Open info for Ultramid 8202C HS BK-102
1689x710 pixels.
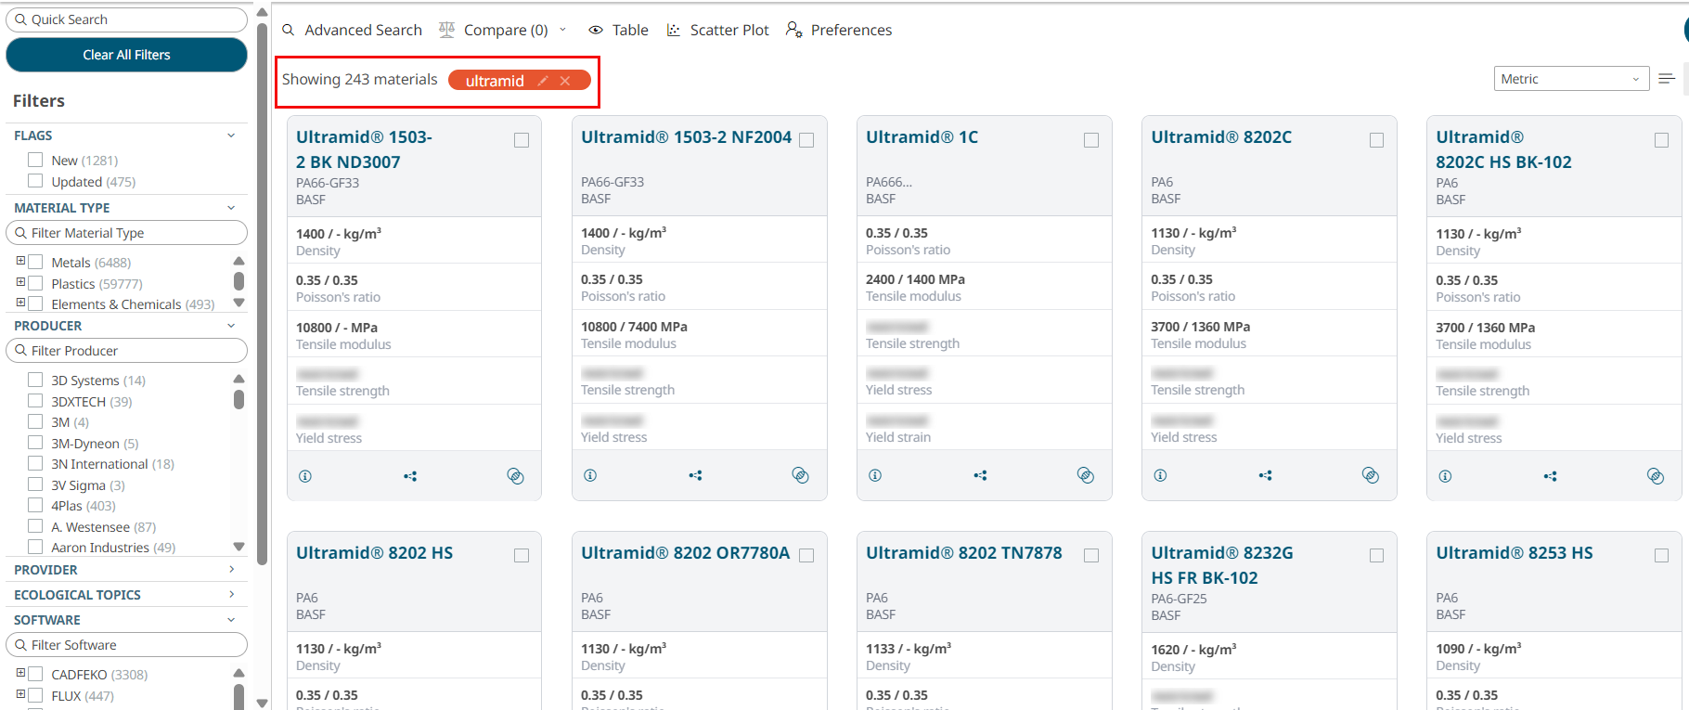(x=1445, y=476)
